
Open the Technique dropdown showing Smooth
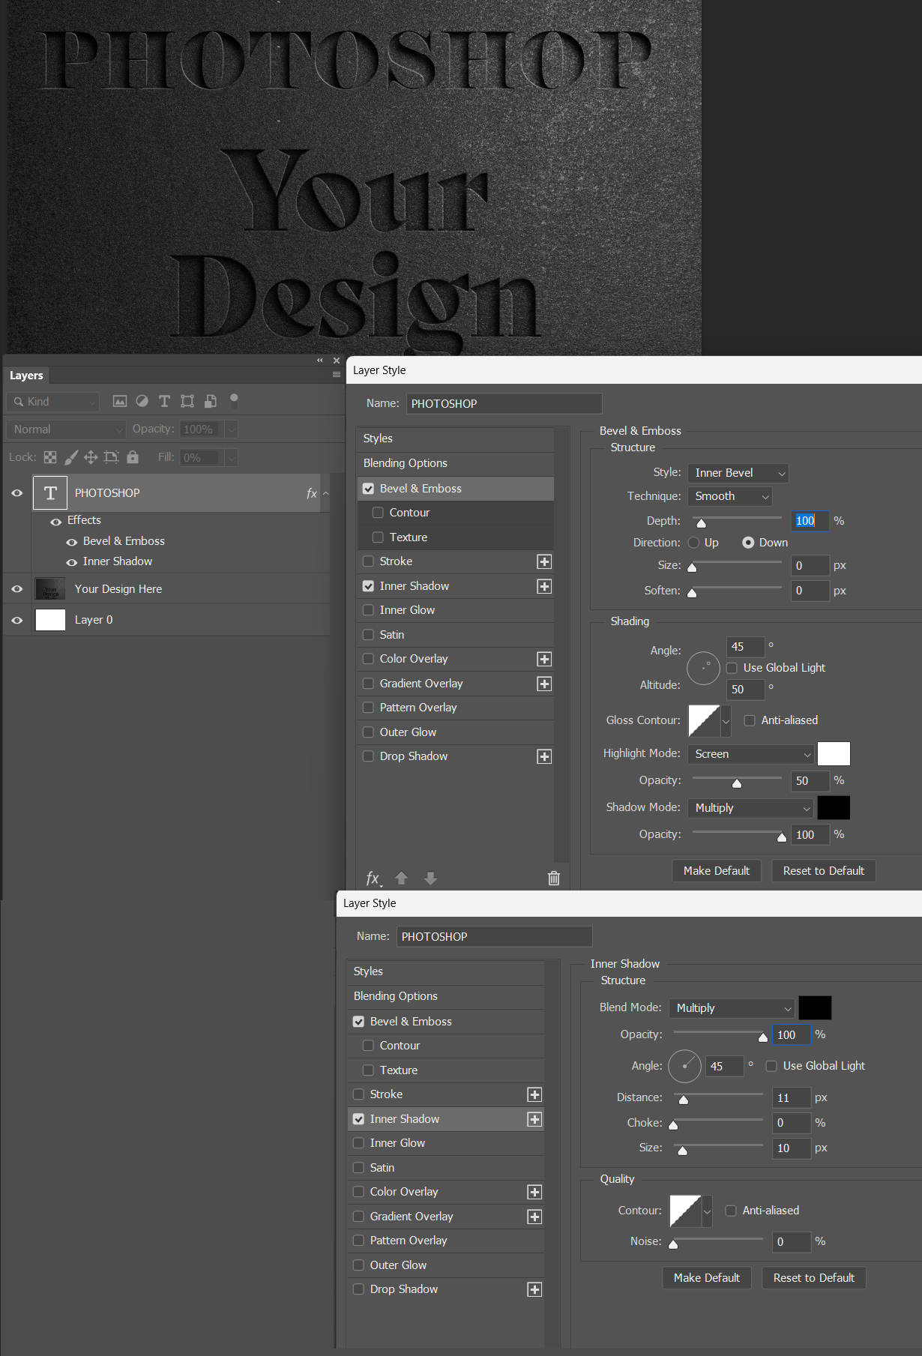click(730, 496)
